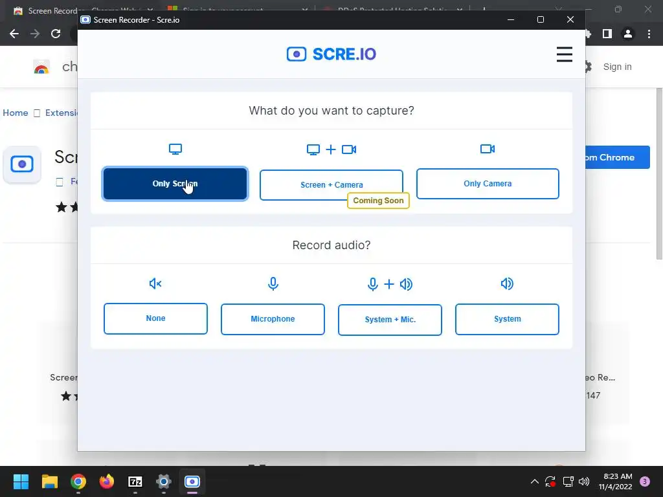Click the camera icon above Only Camera
Viewport: 663px width, 497px height.
[488, 149]
